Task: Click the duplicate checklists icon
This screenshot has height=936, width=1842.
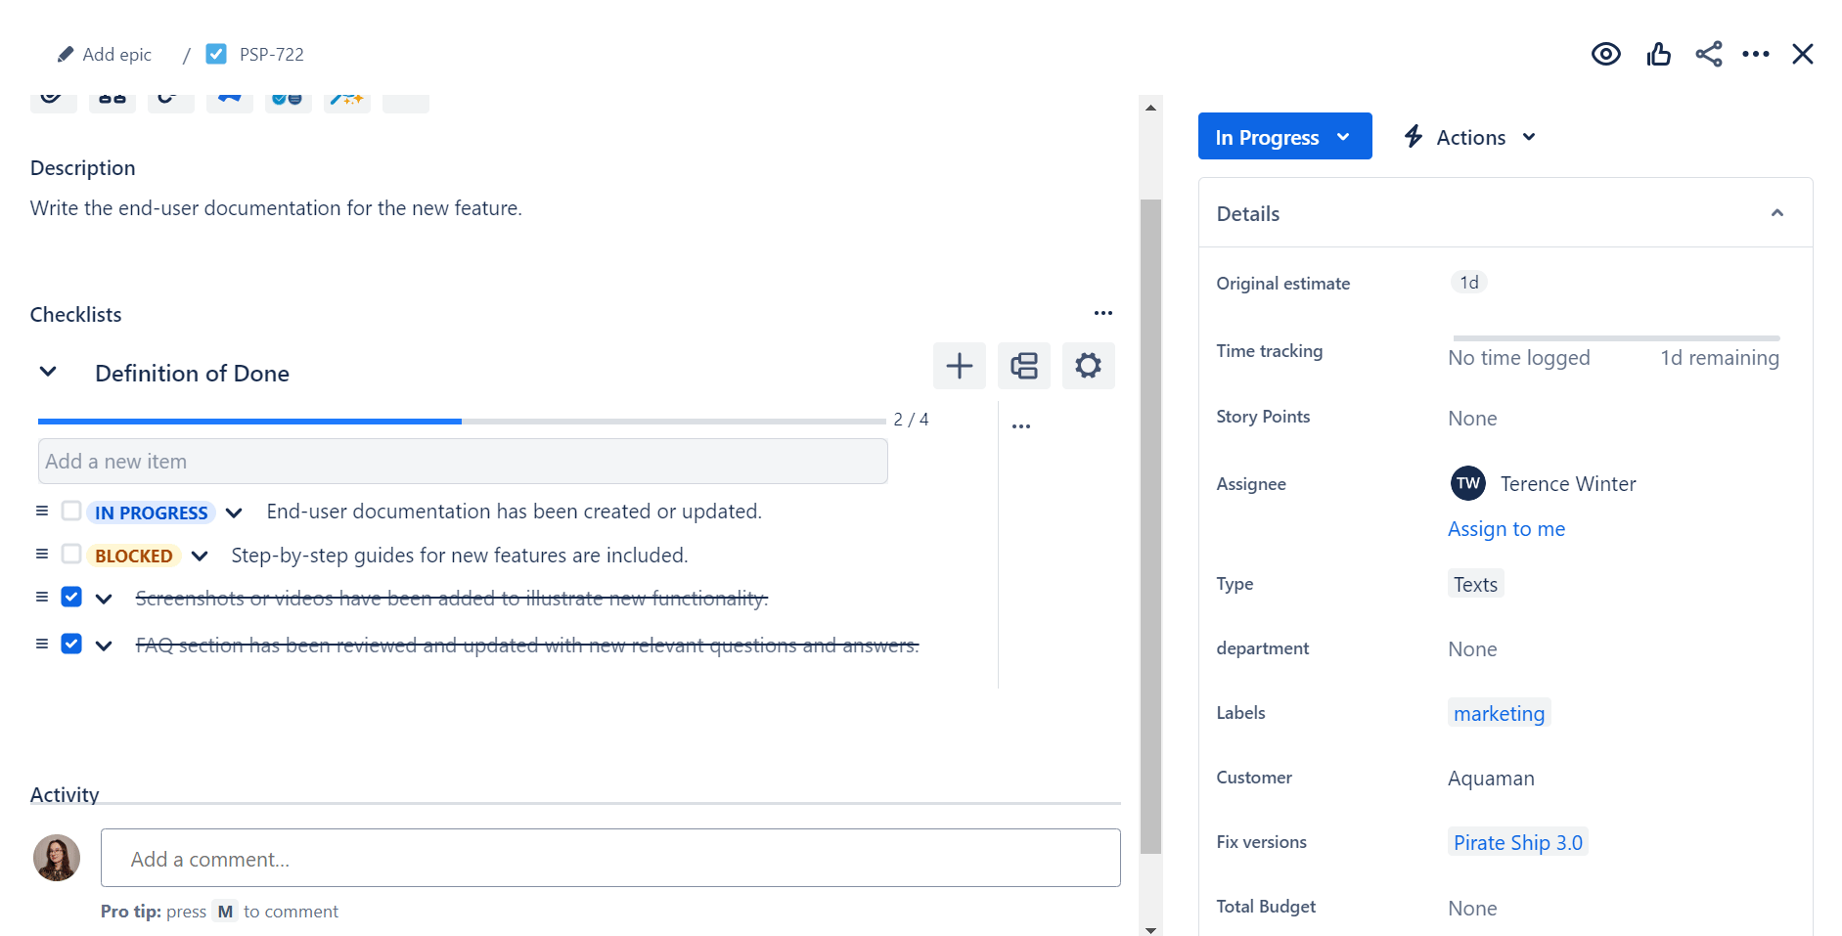Action: pos(1023,366)
